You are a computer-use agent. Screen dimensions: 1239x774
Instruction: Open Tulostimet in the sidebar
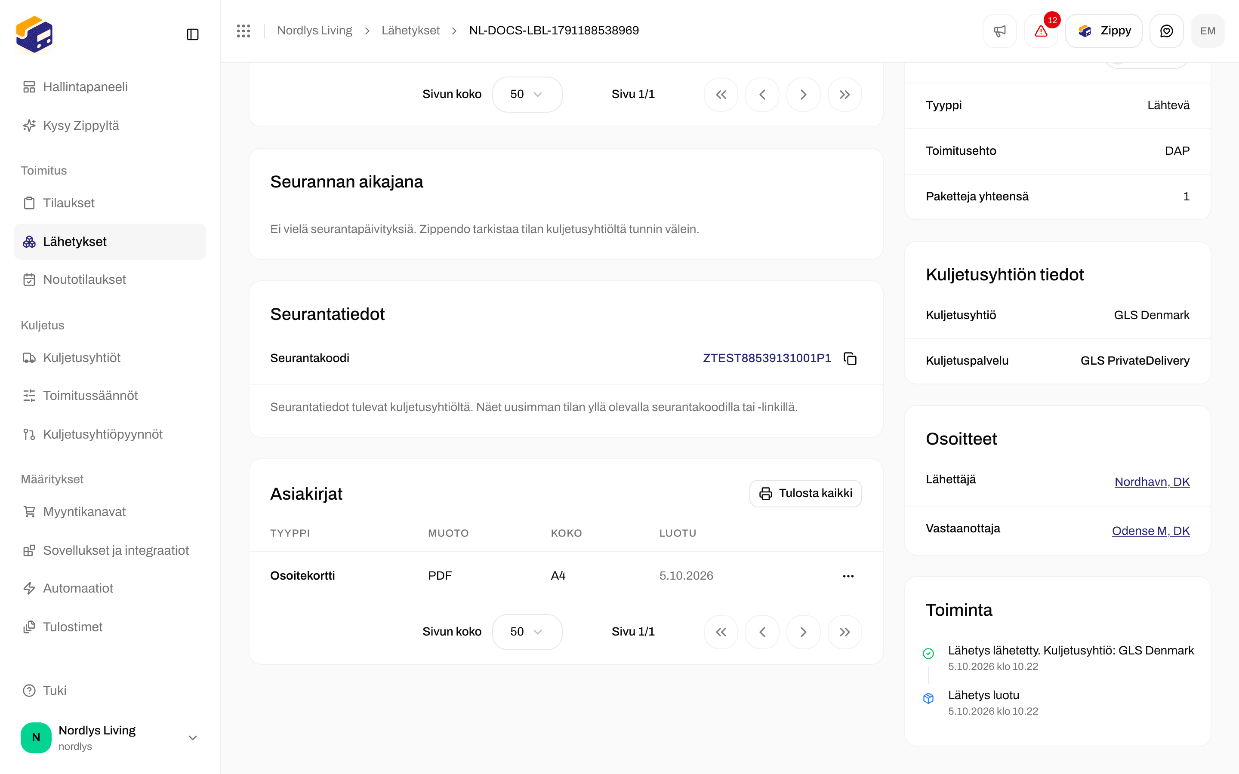tap(110, 627)
